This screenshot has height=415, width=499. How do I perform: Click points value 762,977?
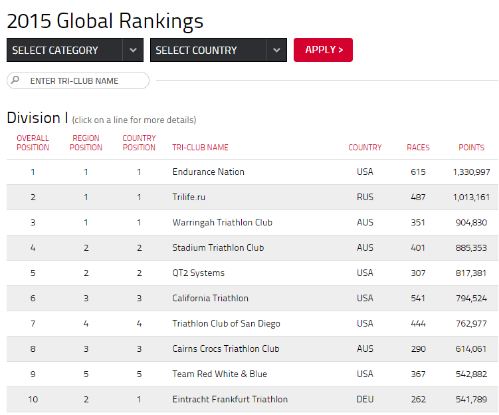coord(471,324)
